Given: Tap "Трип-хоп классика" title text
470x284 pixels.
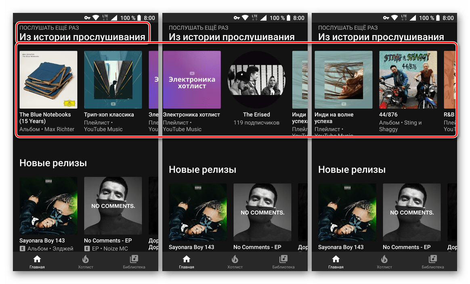Looking at the screenshot, I should click(109, 115).
